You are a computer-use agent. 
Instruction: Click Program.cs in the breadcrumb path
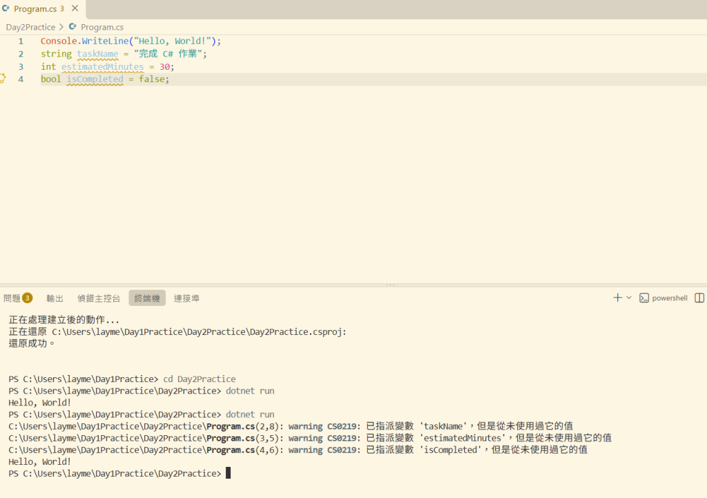102,27
